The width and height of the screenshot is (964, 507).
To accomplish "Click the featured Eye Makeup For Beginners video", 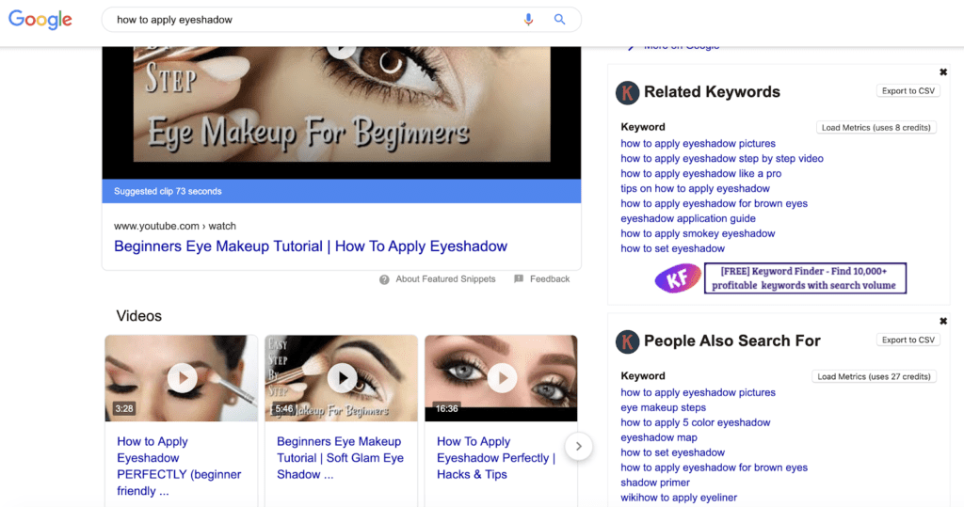I will click(341, 113).
